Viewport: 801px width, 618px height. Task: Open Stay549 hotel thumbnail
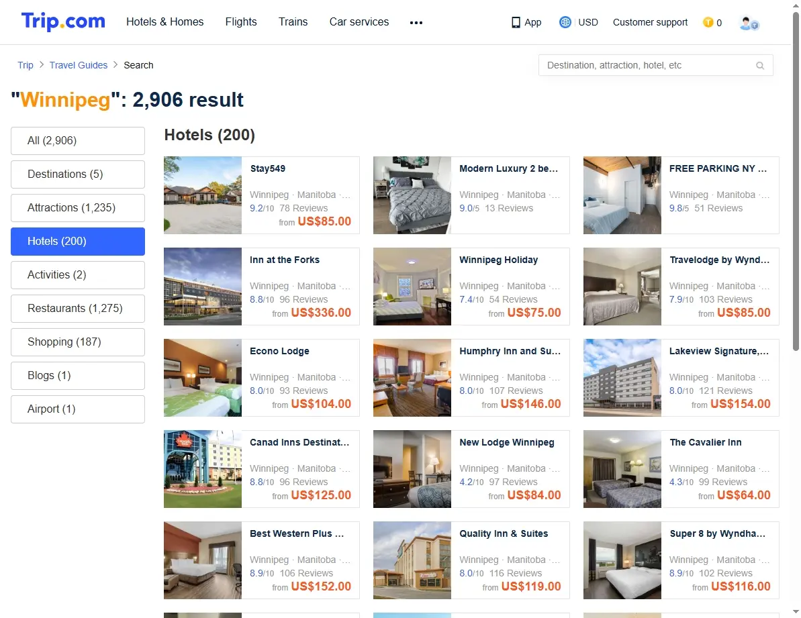(x=203, y=195)
